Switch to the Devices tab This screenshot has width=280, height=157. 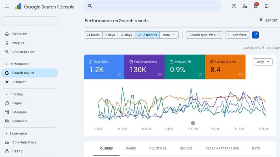186,149
